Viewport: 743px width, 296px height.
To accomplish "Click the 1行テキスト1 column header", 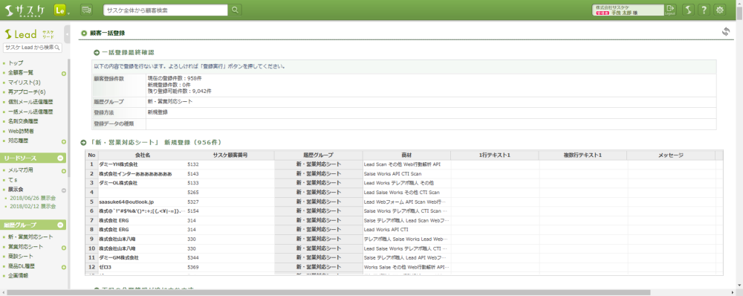I will click(495, 155).
